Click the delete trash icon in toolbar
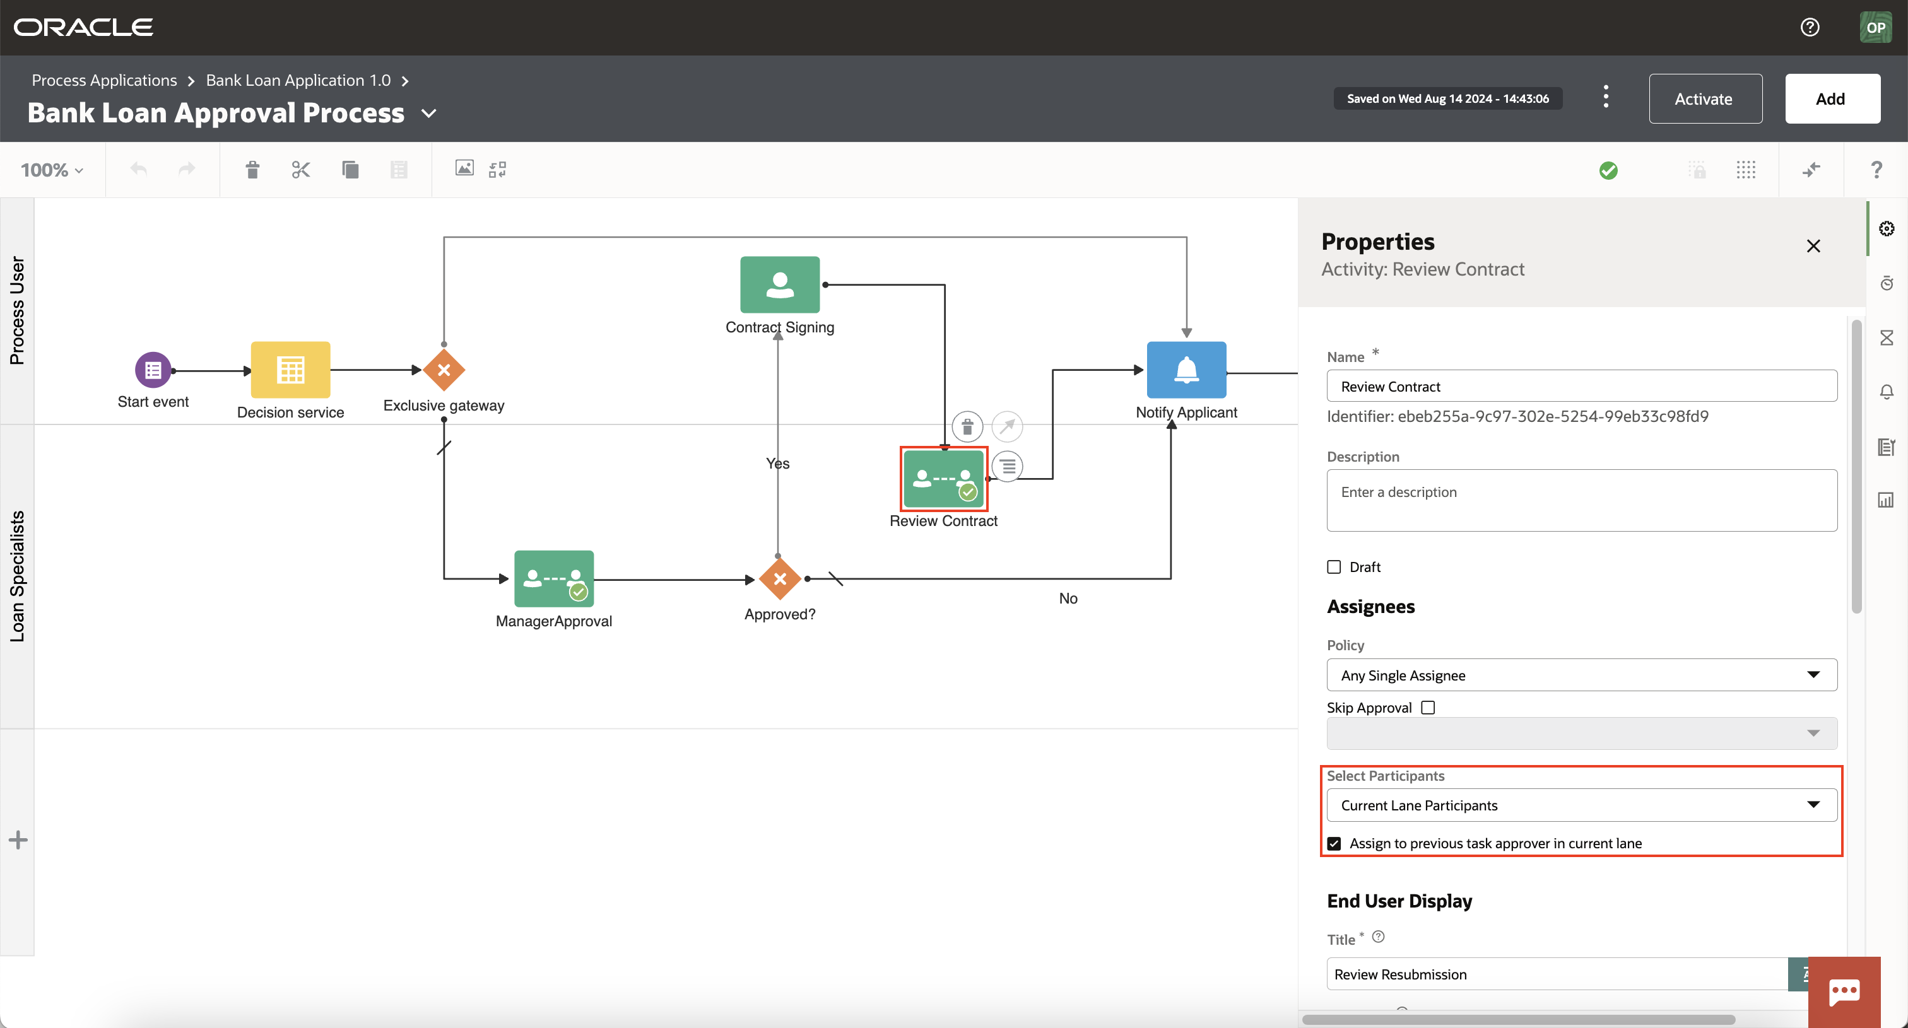The width and height of the screenshot is (1908, 1028). click(x=252, y=170)
